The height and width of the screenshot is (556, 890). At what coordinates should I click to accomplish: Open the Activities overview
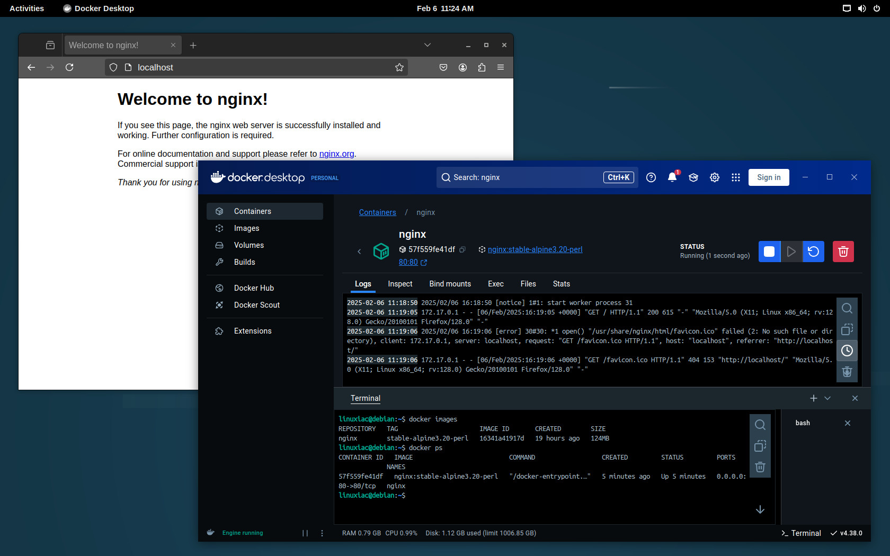coord(26,8)
